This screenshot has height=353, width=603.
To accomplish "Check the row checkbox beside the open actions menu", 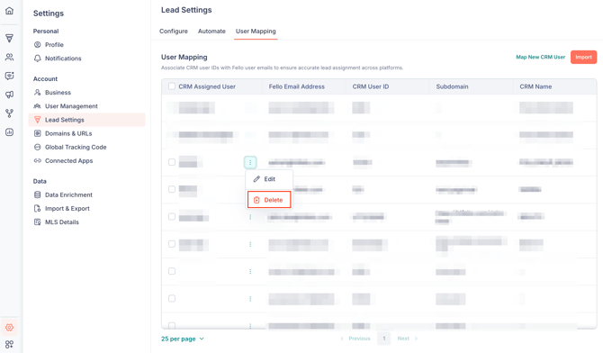I will (172, 162).
